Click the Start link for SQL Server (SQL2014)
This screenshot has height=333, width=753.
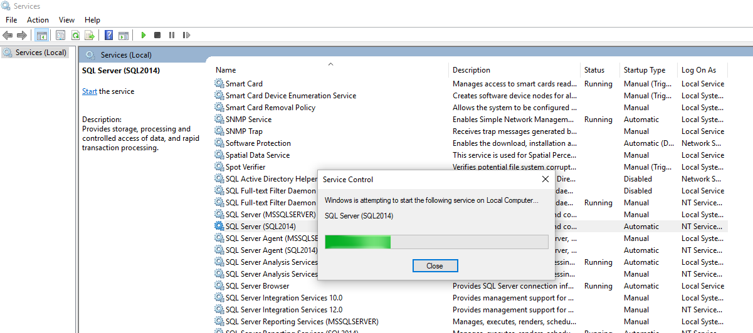90,91
